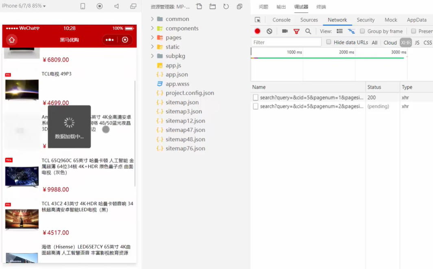
Task: Toggle the waterfall overview view icon
Action: point(351,31)
